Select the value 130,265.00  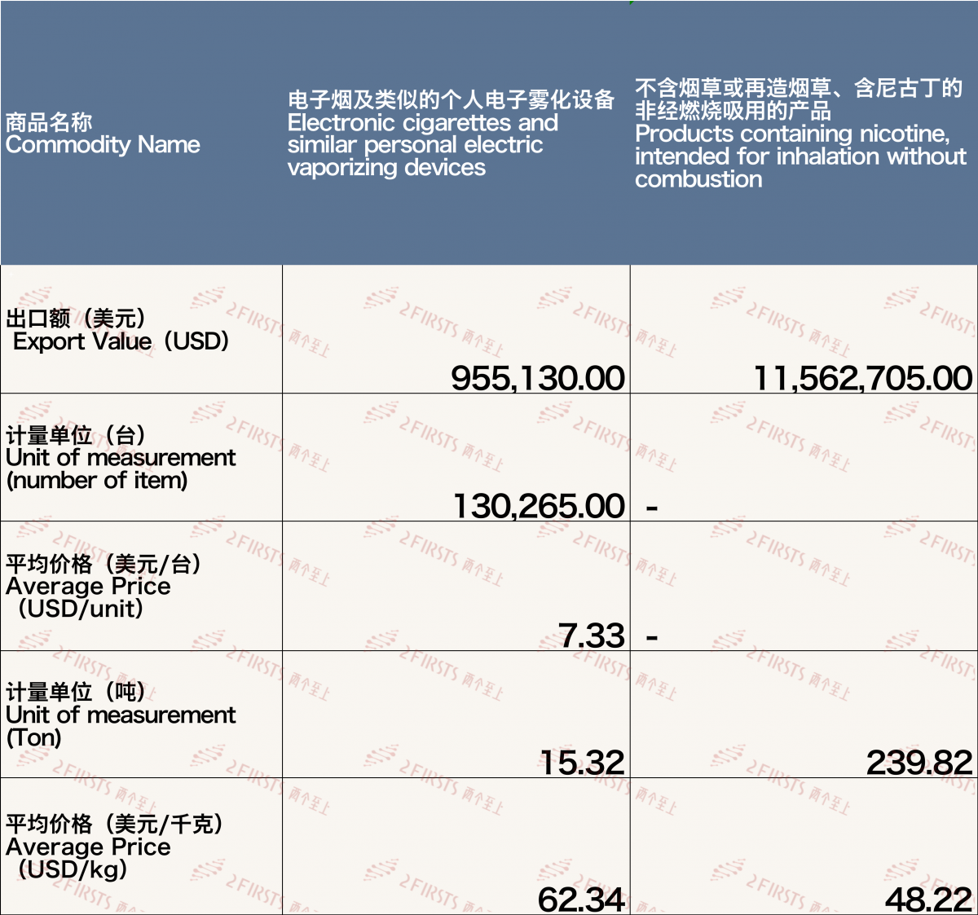click(x=539, y=506)
